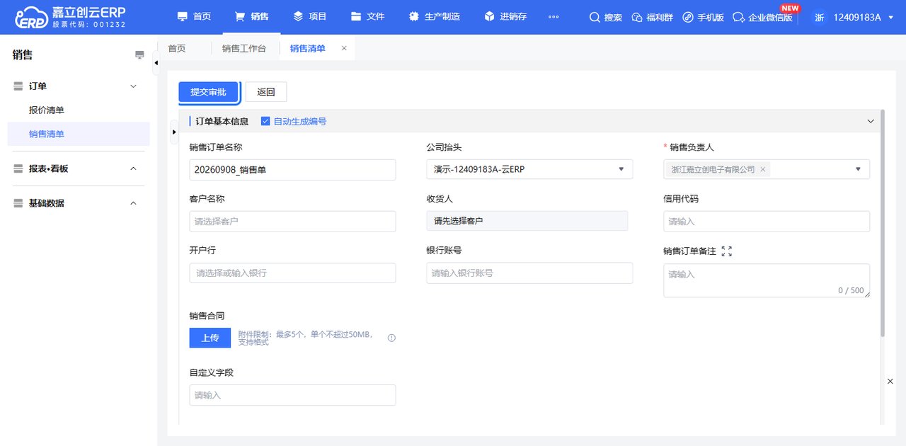Screen dimensions: 906x446
Task: Click the 开户行 bank selector field
Action: coord(292,273)
